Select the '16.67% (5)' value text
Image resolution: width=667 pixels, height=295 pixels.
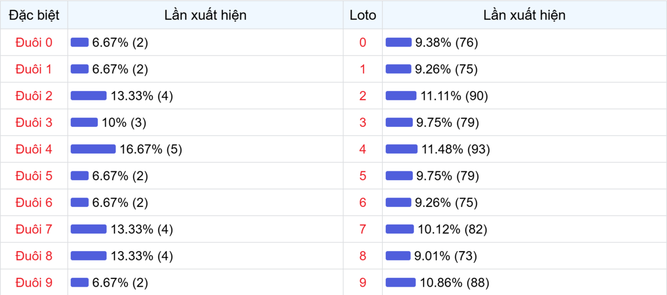point(151,149)
